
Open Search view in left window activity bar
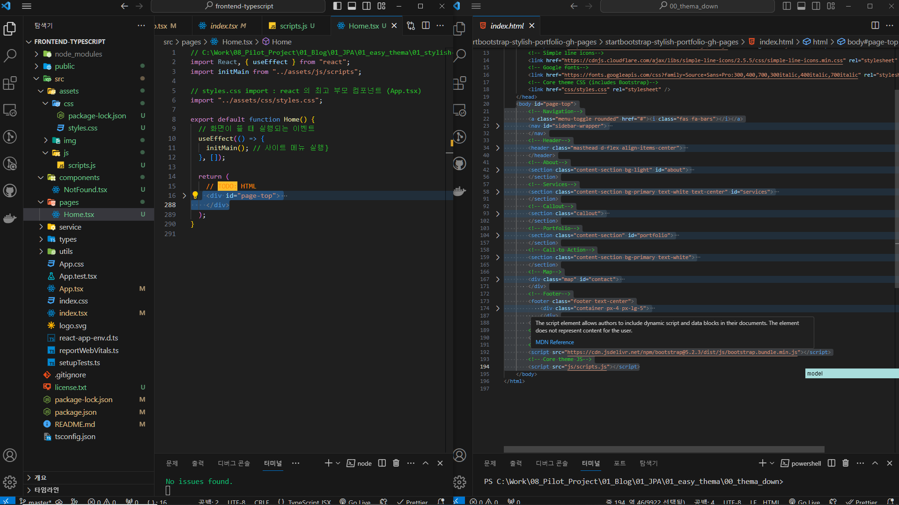pos(10,56)
